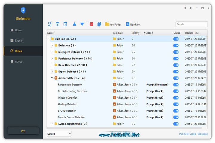Open settings via the gear icon
Screen dimensions: 215x143
pyautogui.click(x=191, y=8)
